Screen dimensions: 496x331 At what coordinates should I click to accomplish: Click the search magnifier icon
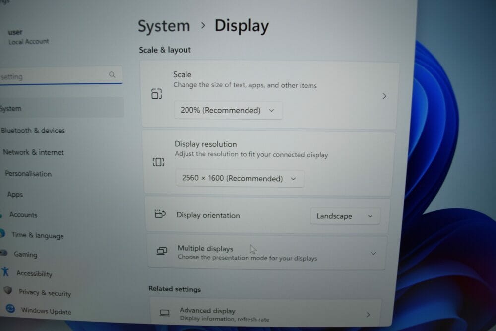[112, 74]
